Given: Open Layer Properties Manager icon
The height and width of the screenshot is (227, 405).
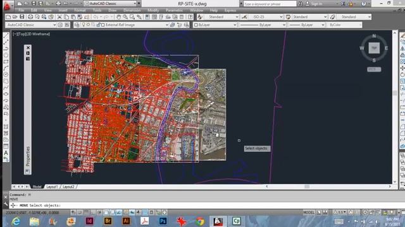Looking at the screenshot, I should (x=77, y=25).
